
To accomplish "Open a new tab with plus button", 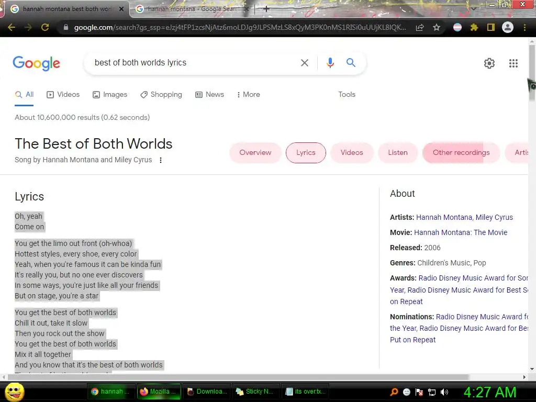I will point(266,9).
